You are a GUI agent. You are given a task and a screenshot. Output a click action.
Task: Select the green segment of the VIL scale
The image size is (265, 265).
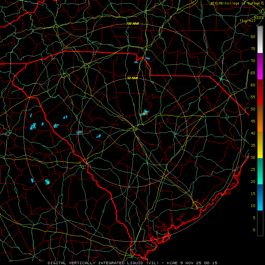(260, 171)
